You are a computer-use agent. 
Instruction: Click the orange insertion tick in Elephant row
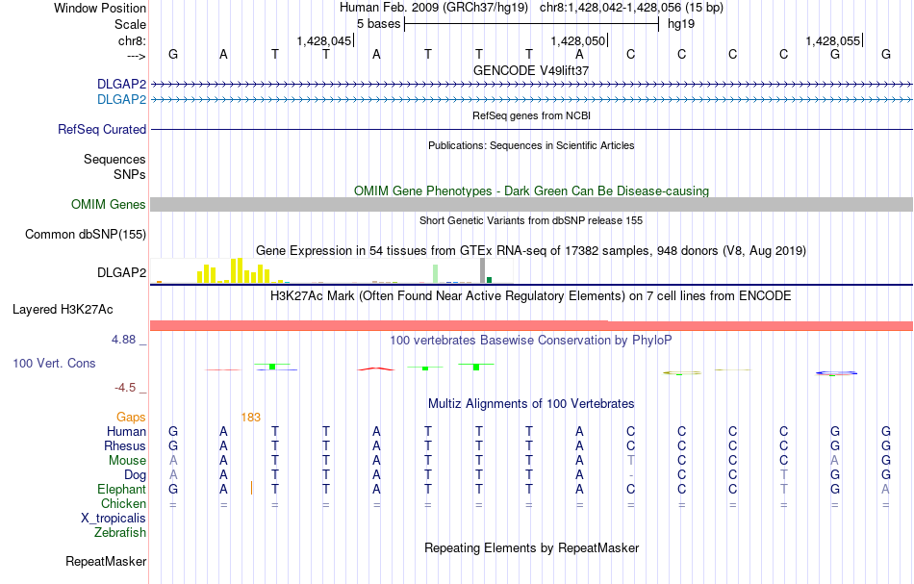click(x=251, y=489)
